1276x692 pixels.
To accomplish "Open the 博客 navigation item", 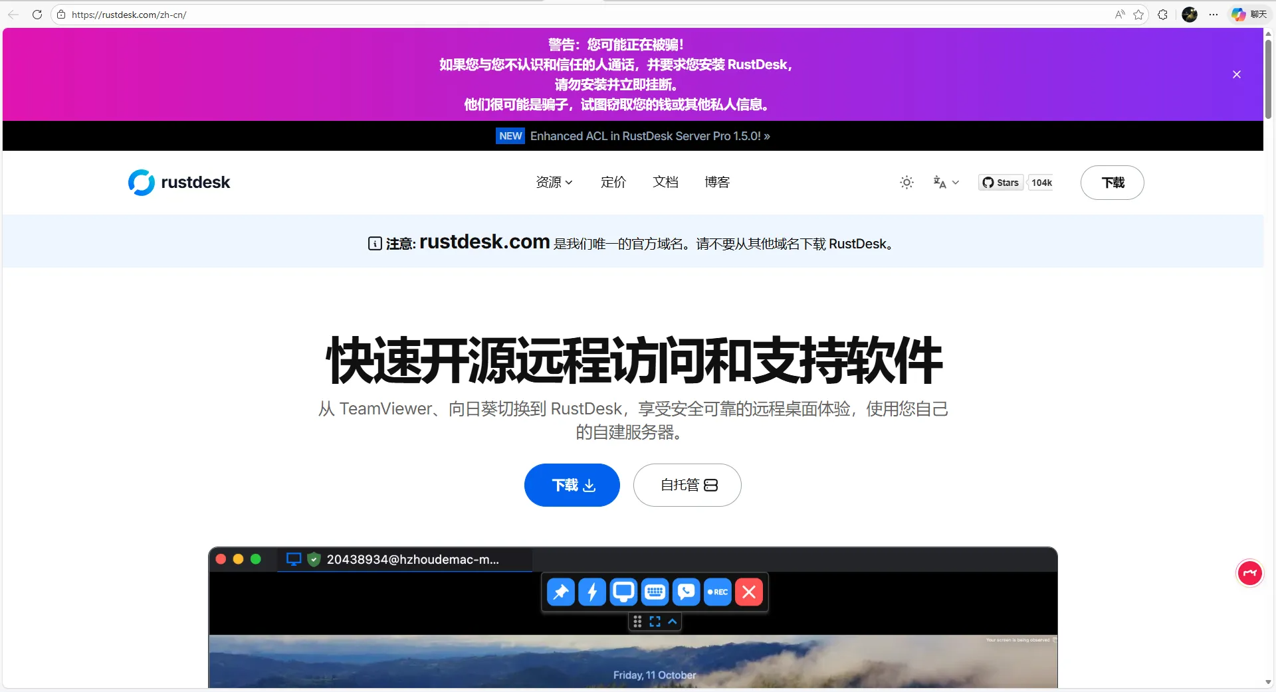I will click(716, 182).
